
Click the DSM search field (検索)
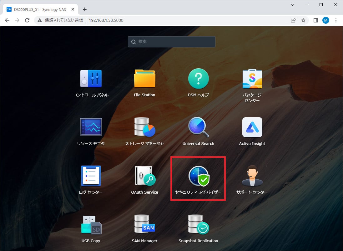(171, 42)
